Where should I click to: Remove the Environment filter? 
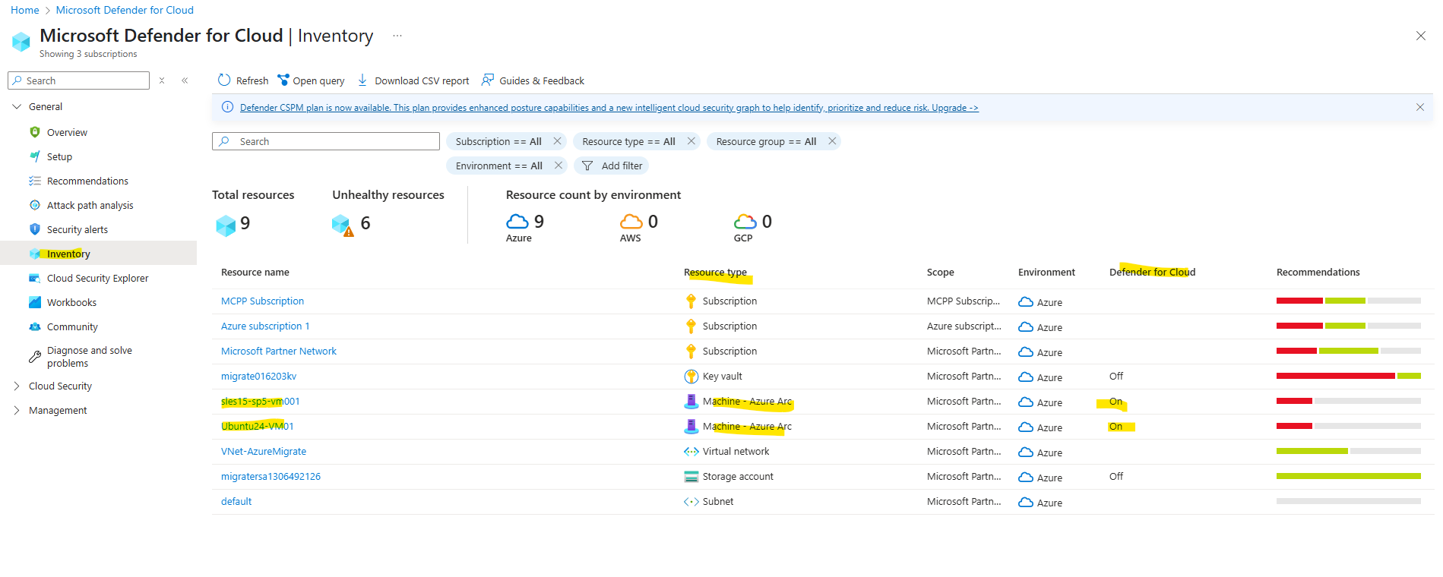coord(559,166)
